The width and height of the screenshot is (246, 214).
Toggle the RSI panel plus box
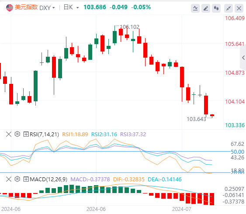26,134
